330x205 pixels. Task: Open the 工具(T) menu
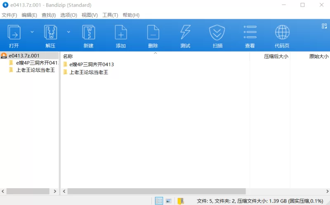[x=110, y=15]
